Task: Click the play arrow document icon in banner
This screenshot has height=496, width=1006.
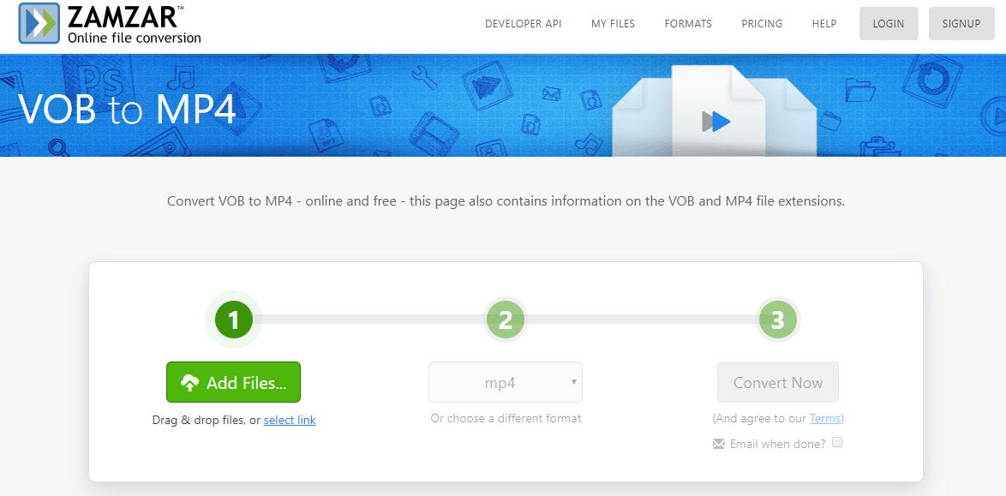Action: coord(717,111)
